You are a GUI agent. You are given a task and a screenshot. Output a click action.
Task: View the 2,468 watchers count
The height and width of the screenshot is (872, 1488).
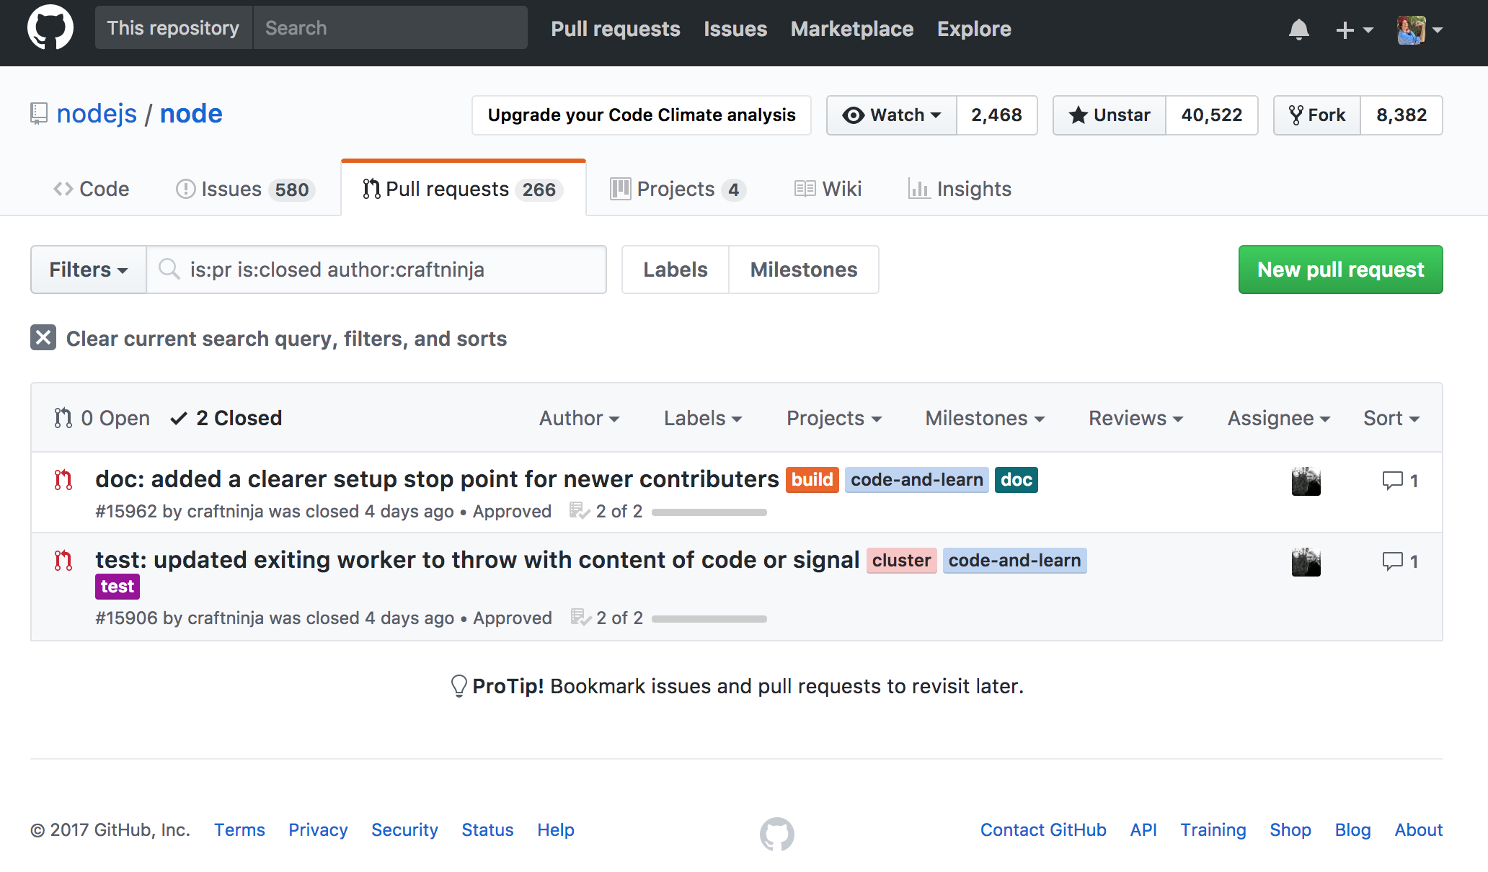(997, 115)
